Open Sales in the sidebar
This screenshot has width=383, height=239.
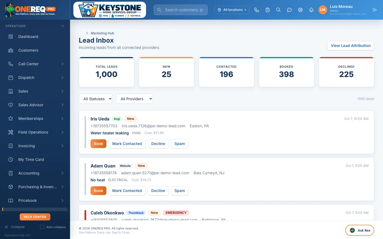point(35,91)
